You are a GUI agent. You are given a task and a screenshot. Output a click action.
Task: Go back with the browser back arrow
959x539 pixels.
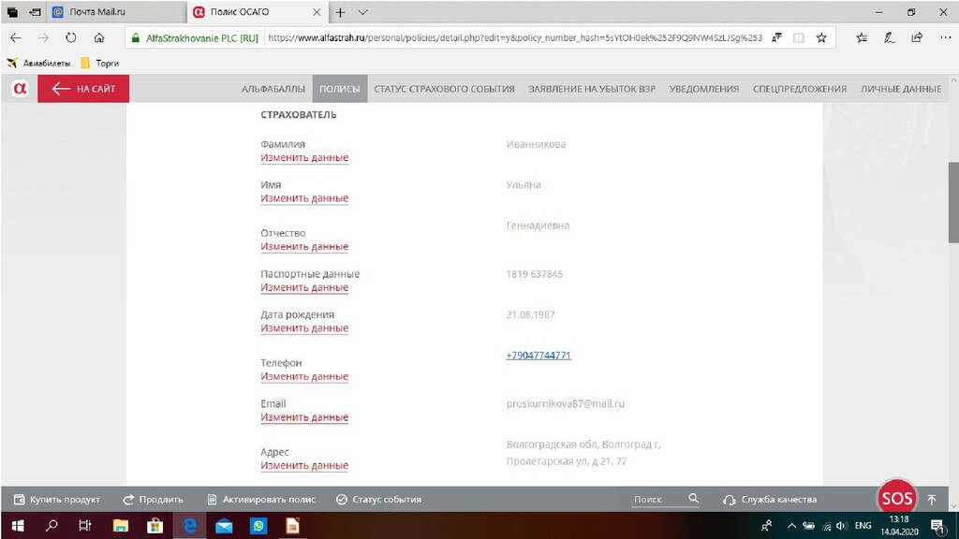pyautogui.click(x=16, y=37)
